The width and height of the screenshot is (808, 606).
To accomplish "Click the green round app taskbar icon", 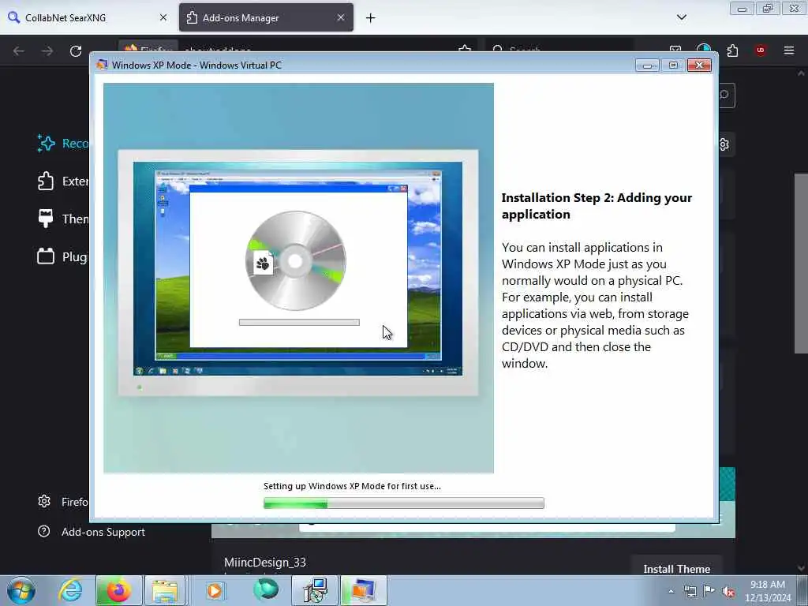I will point(266,590).
